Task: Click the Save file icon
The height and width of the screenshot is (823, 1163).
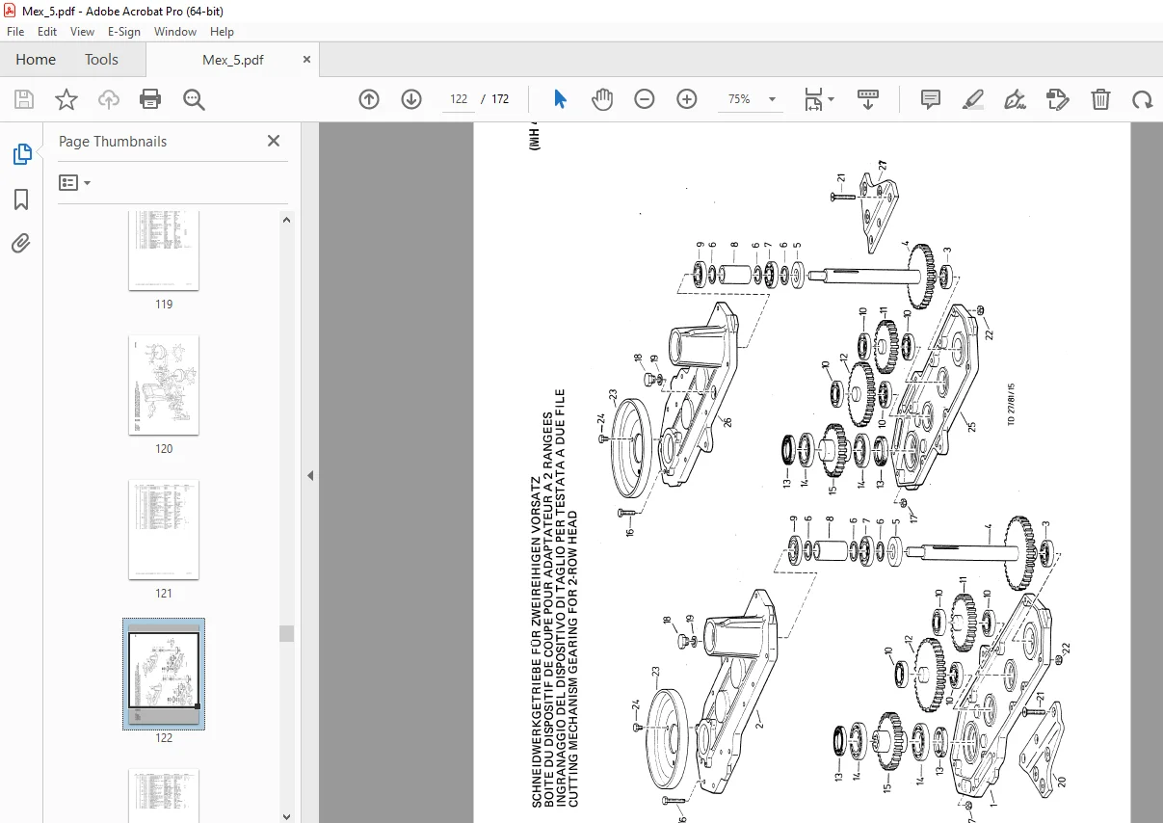Action: pos(24,99)
